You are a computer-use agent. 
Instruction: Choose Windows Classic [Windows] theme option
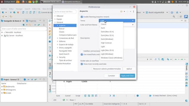(x=112, y=58)
